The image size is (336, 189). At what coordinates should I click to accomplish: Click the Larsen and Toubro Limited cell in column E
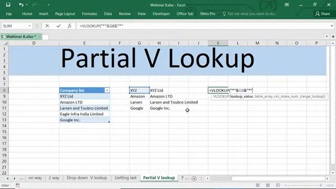(x=85, y=108)
